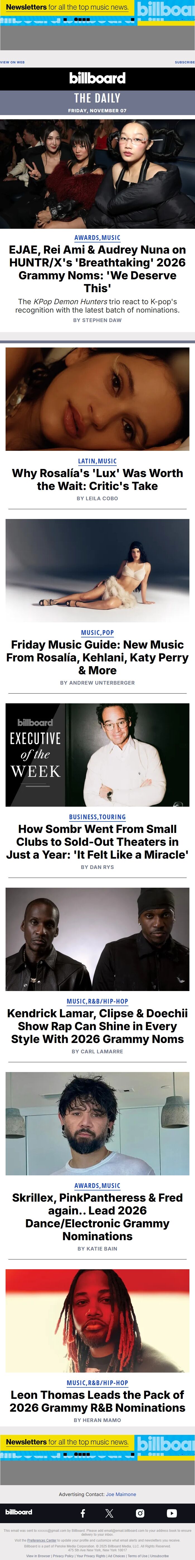Open the Friday Music Guide article headline
This screenshot has width=195, height=1560.
[x=97, y=657]
